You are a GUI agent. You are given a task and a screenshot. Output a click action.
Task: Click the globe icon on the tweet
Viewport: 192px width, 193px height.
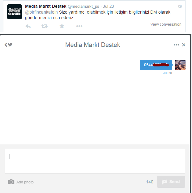click(180, 6)
